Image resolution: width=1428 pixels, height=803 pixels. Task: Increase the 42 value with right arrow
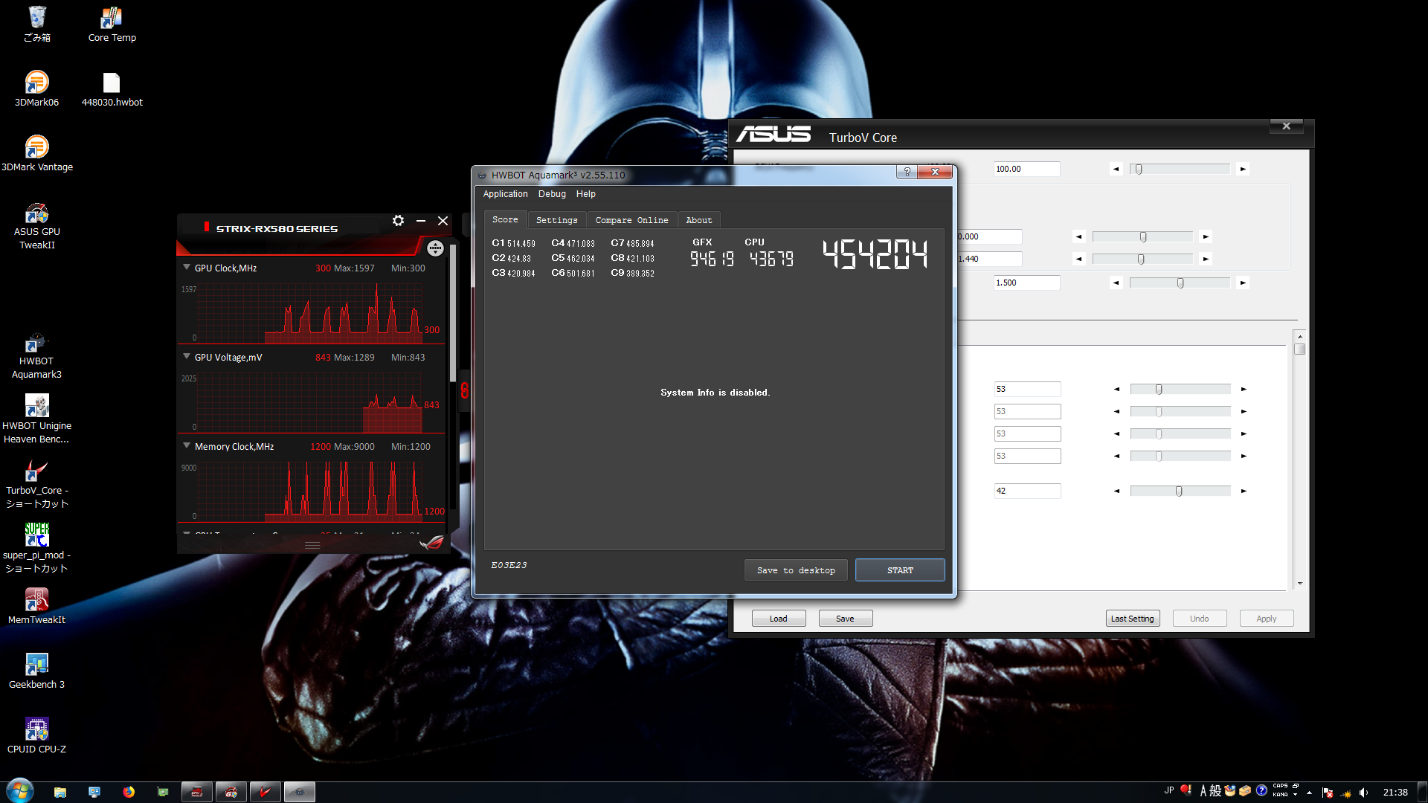click(x=1244, y=491)
